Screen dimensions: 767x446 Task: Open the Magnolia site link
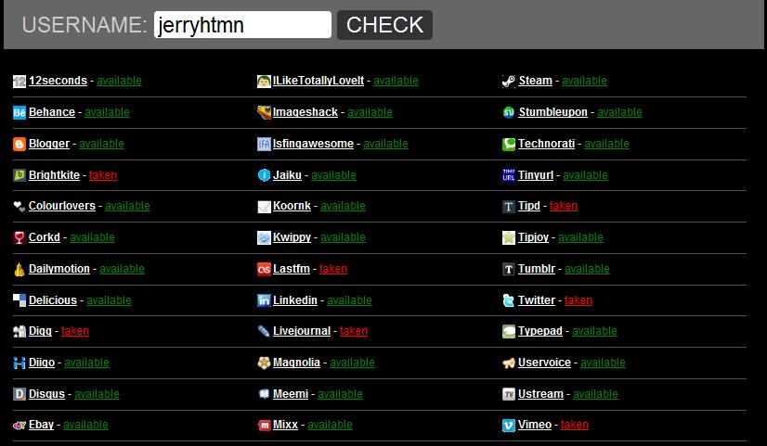[x=296, y=363]
